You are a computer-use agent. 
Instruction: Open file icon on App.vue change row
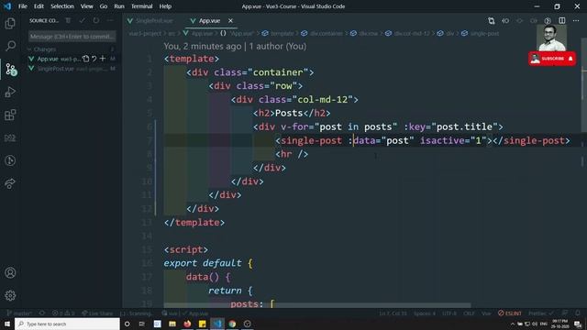point(85,59)
